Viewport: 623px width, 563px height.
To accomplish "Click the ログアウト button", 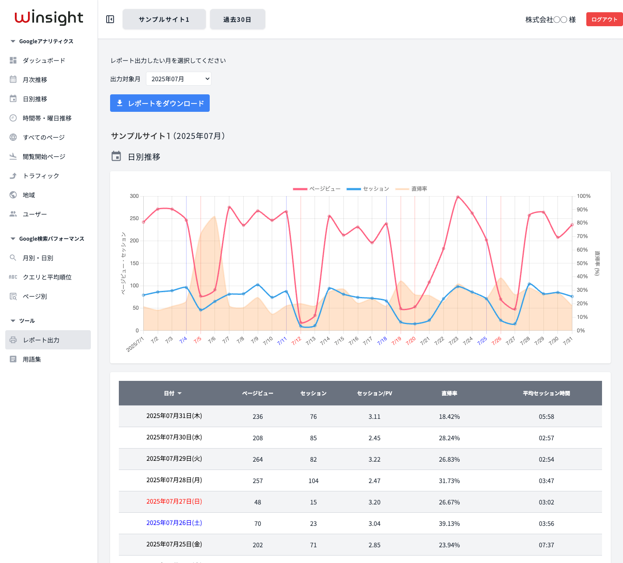I will click(604, 19).
